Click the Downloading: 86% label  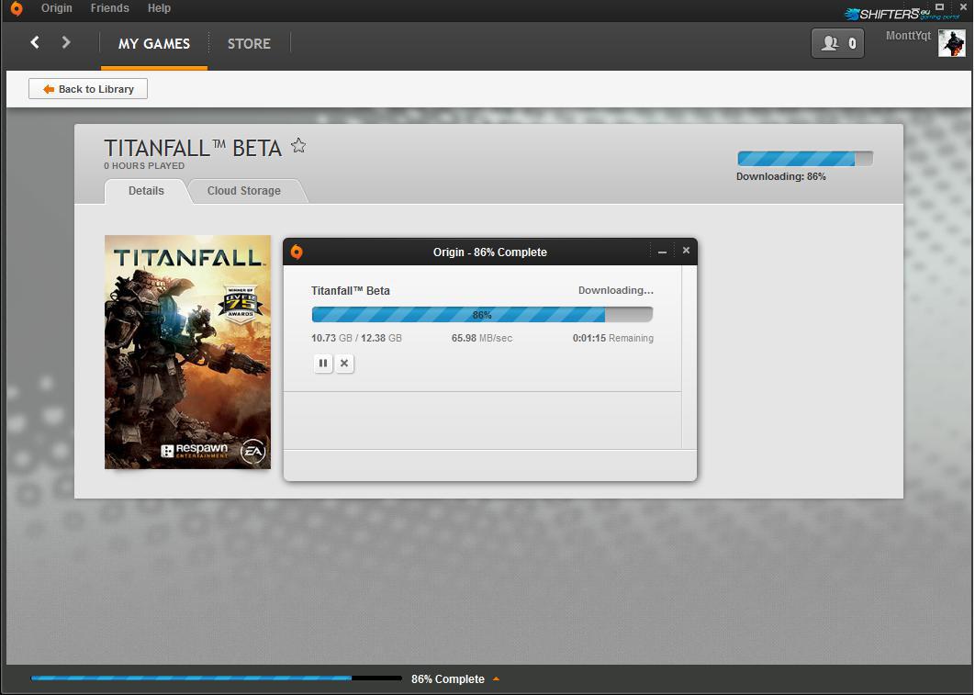[781, 176]
